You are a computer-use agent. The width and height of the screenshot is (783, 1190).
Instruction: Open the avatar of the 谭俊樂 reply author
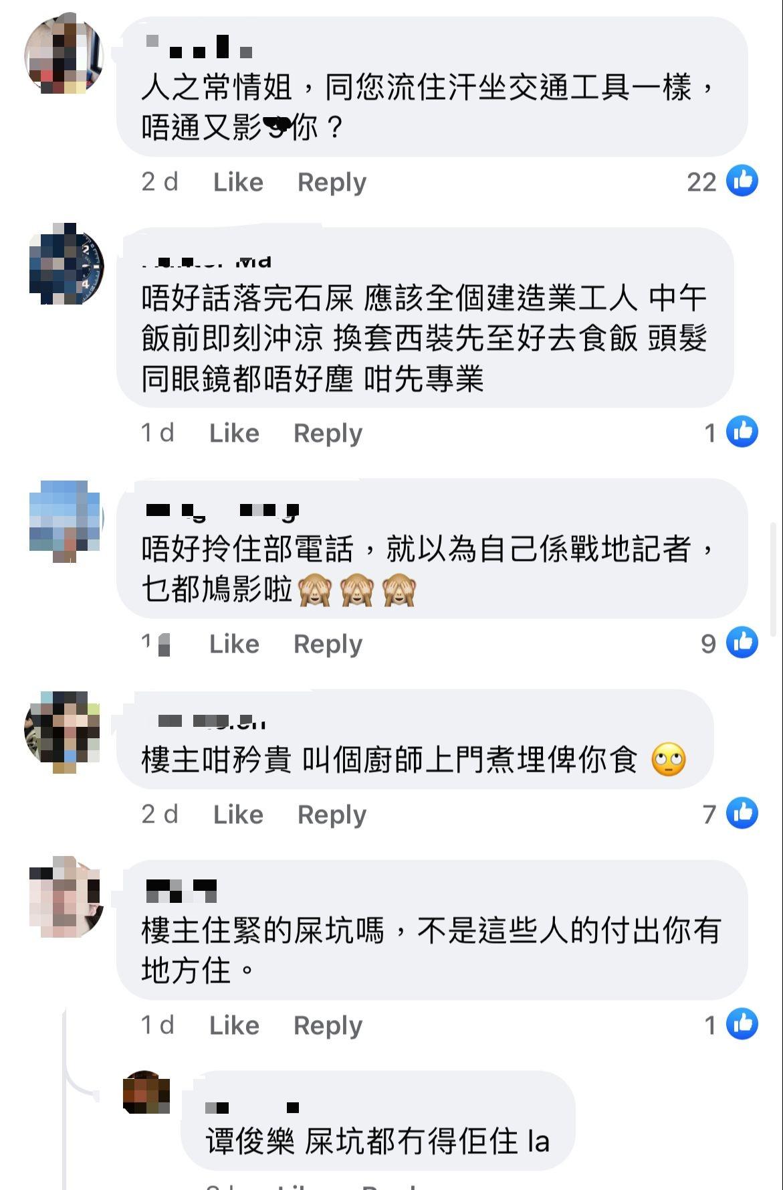146,1092
